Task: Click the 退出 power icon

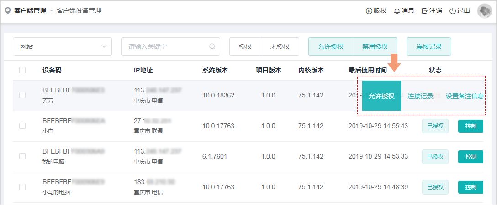Action: pos(452,11)
